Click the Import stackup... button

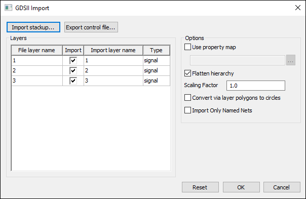click(x=33, y=27)
